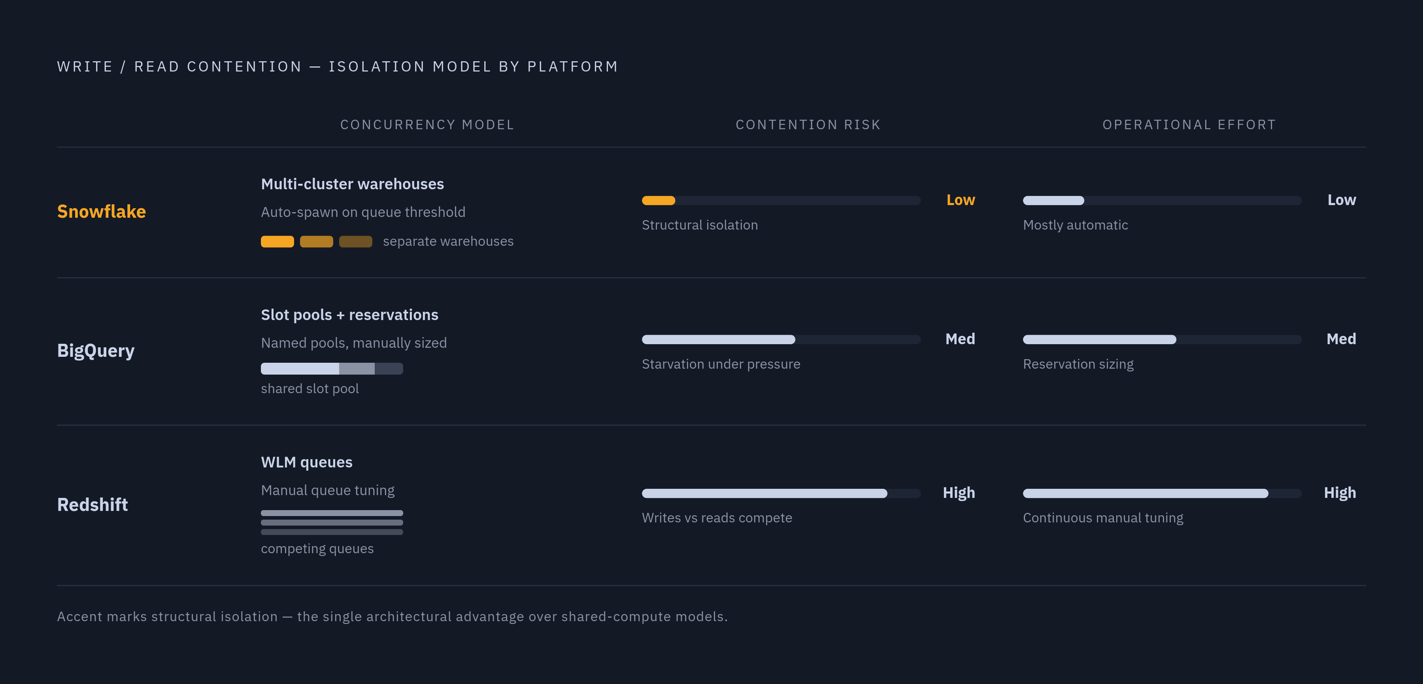Click the Contention Risk column header
The height and width of the screenshot is (684, 1423).
(808, 125)
